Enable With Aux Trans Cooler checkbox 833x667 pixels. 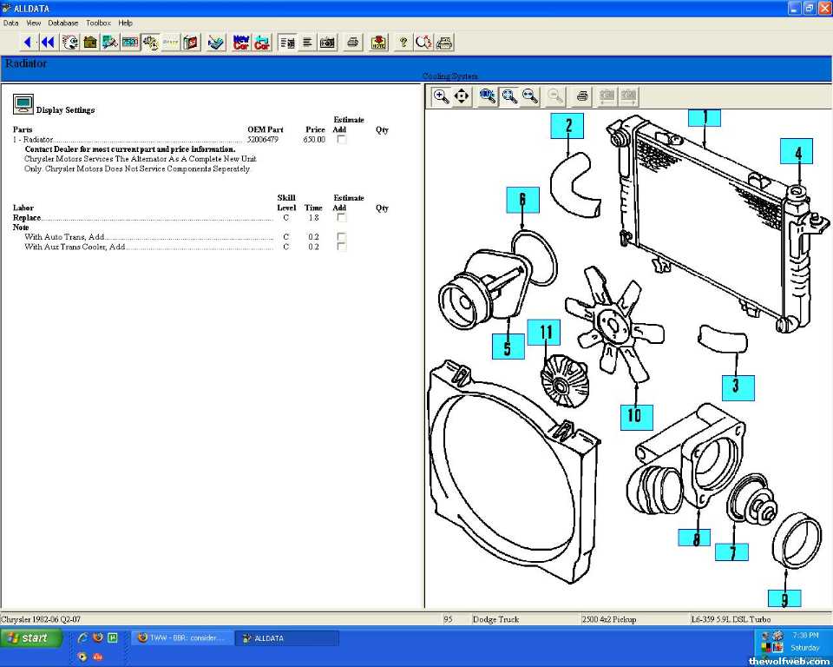[x=341, y=247]
